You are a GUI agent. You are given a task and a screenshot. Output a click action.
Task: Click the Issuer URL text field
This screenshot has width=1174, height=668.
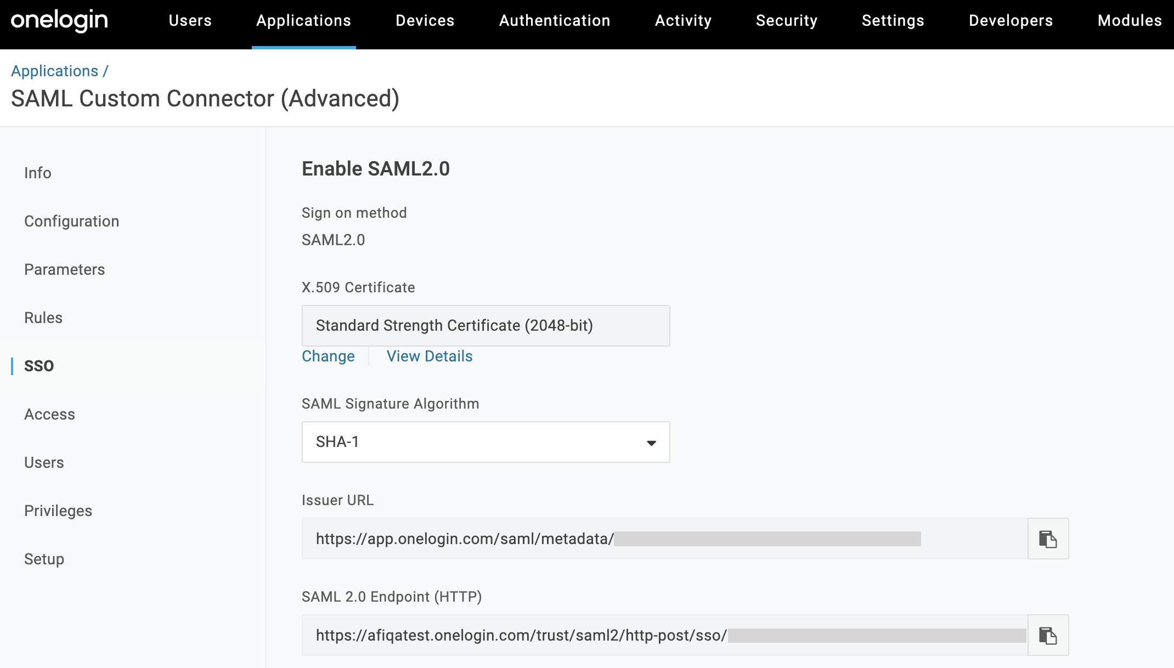pos(664,539)
